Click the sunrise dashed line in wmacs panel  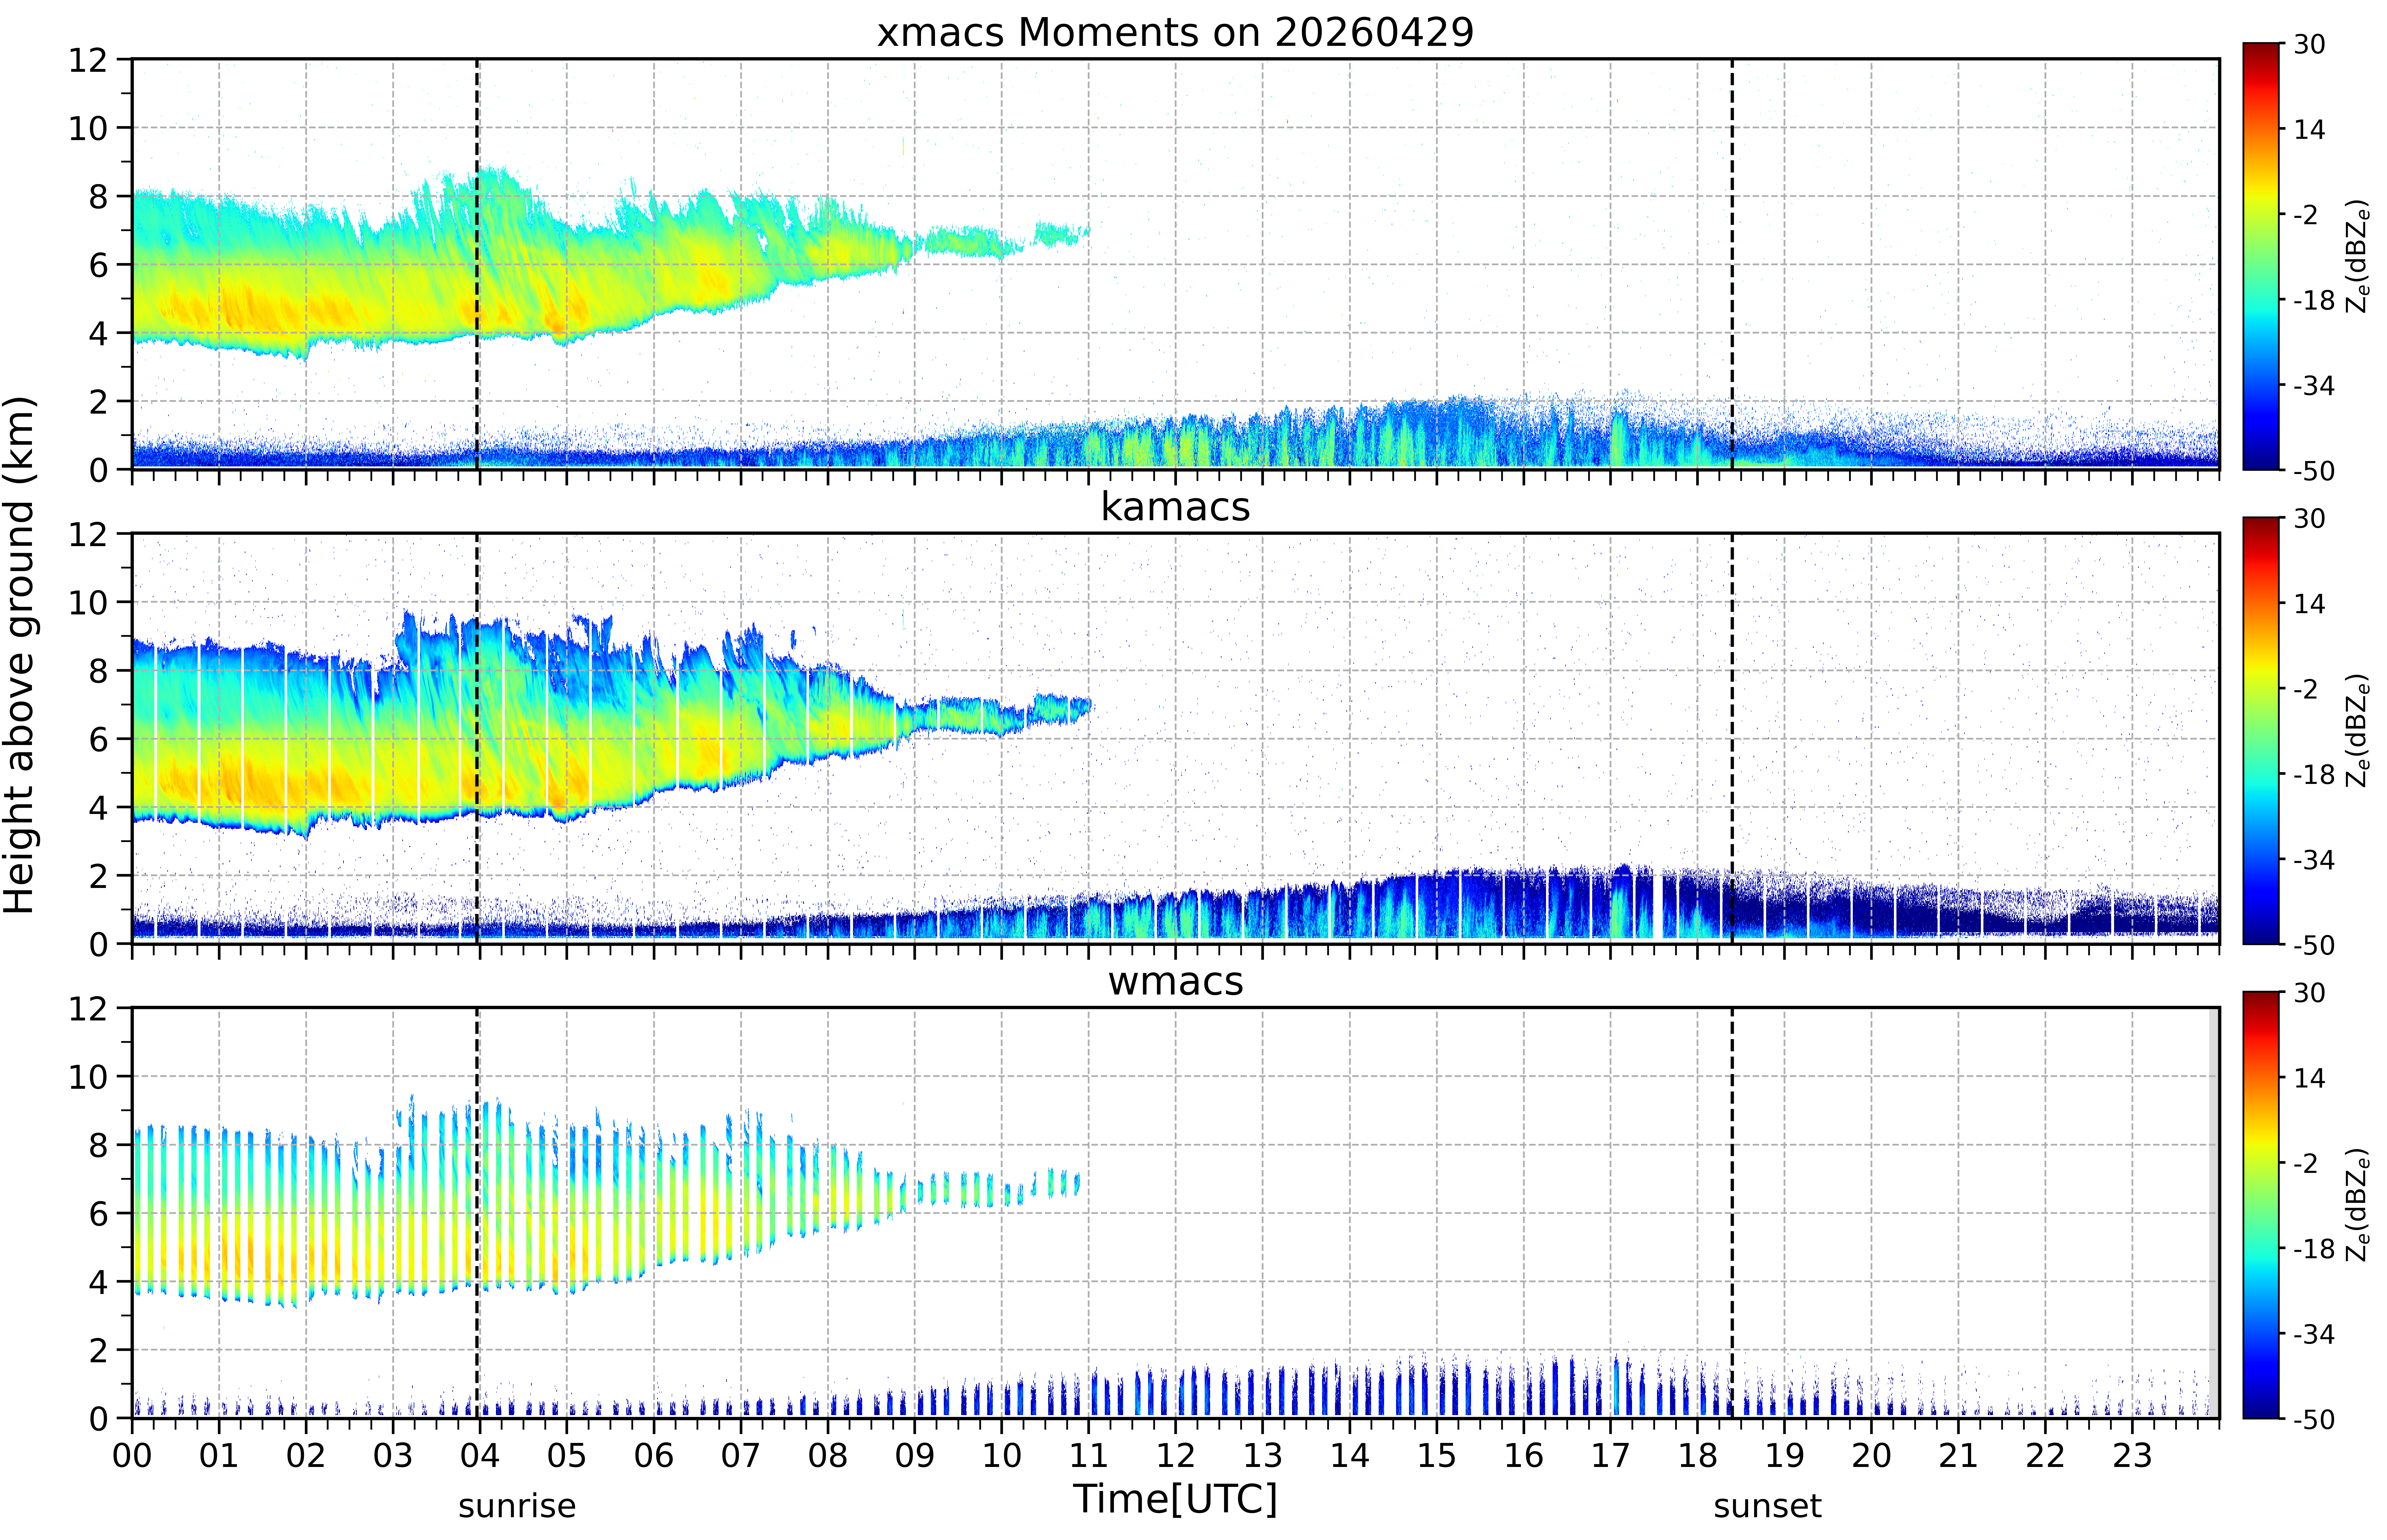pos(477,1213)
